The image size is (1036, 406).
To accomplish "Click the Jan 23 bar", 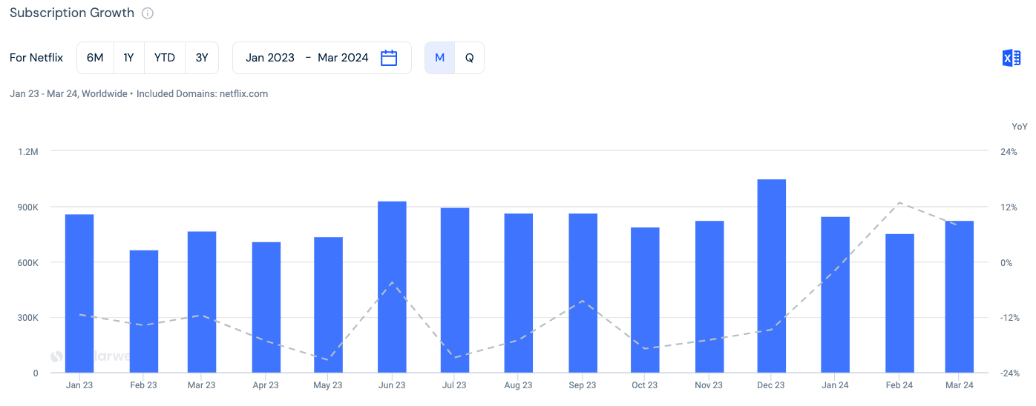I will [x=79, y=293].
